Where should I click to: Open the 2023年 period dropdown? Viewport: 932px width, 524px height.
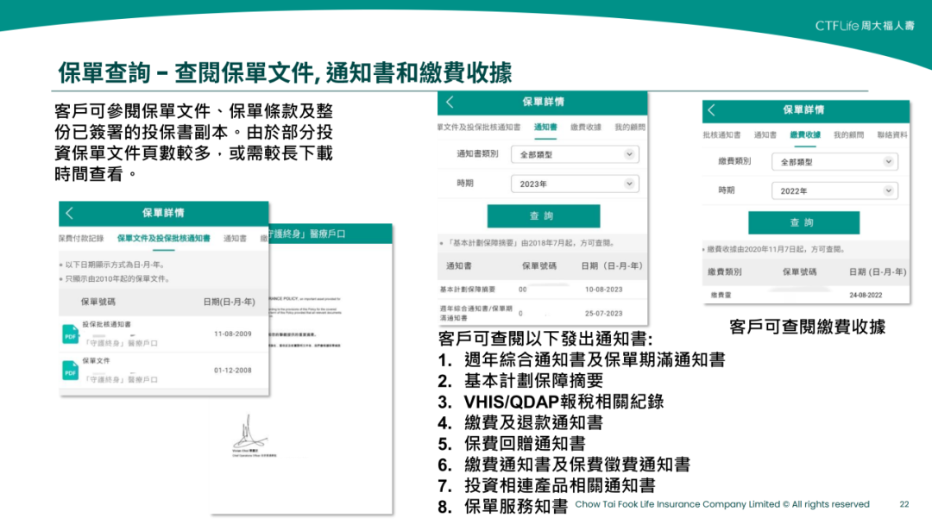(x=575, y=184)
